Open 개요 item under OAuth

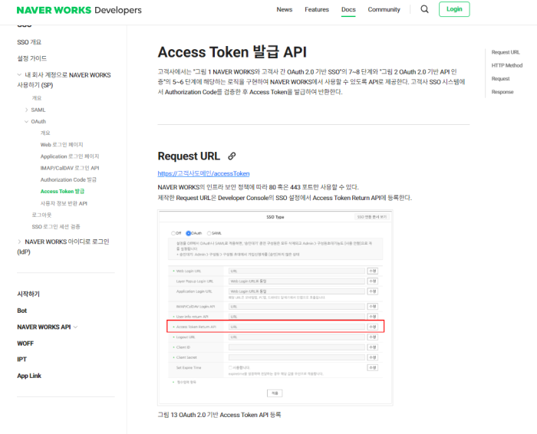pyautogui.click(x=45, y=133)
